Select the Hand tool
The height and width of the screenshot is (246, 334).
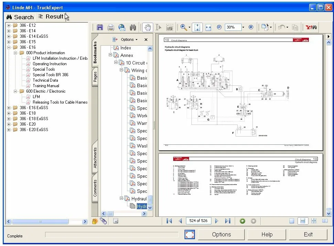point(147,27)
